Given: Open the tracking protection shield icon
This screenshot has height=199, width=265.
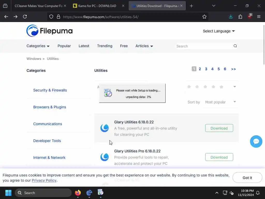Looking at the screenshot, I should (x=51, y=17).
